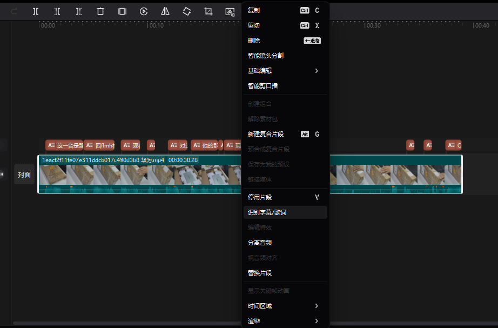The image size is (498, 328).
Task: Click the disabled 创建组合 menu entry
Action: coord(285,104)
